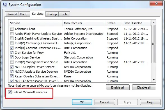Click the System Configuration title bar icon
Viewport: 165px width, 110px height.
pos(5,5)
